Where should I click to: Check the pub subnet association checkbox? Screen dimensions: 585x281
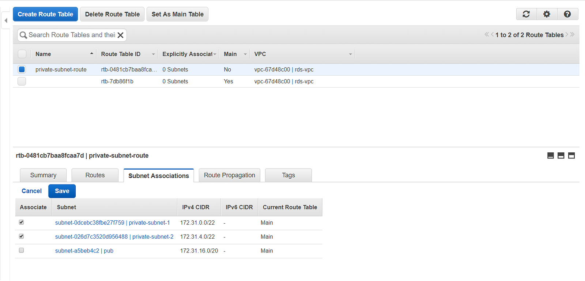tap(22, 250)
